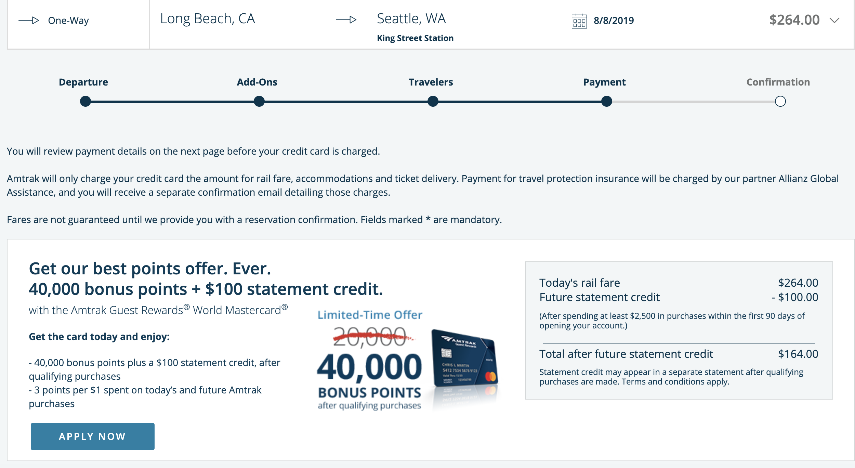Select the King Street Station text
Viewport: 855px width, 468px height.
[415, 38]
